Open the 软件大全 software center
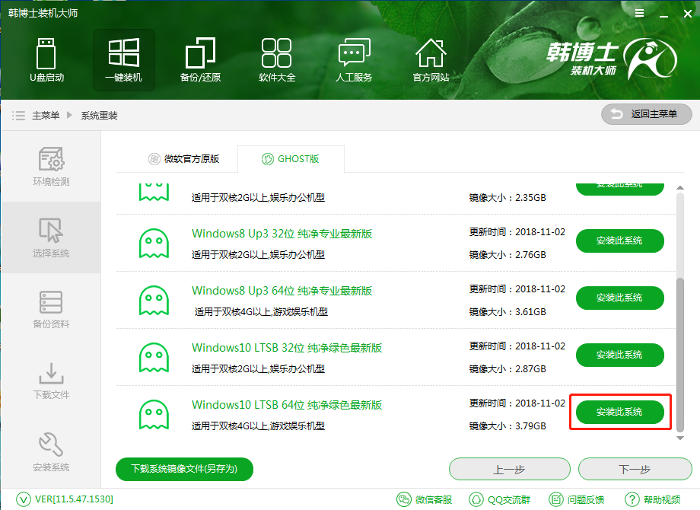 (277, 60)
